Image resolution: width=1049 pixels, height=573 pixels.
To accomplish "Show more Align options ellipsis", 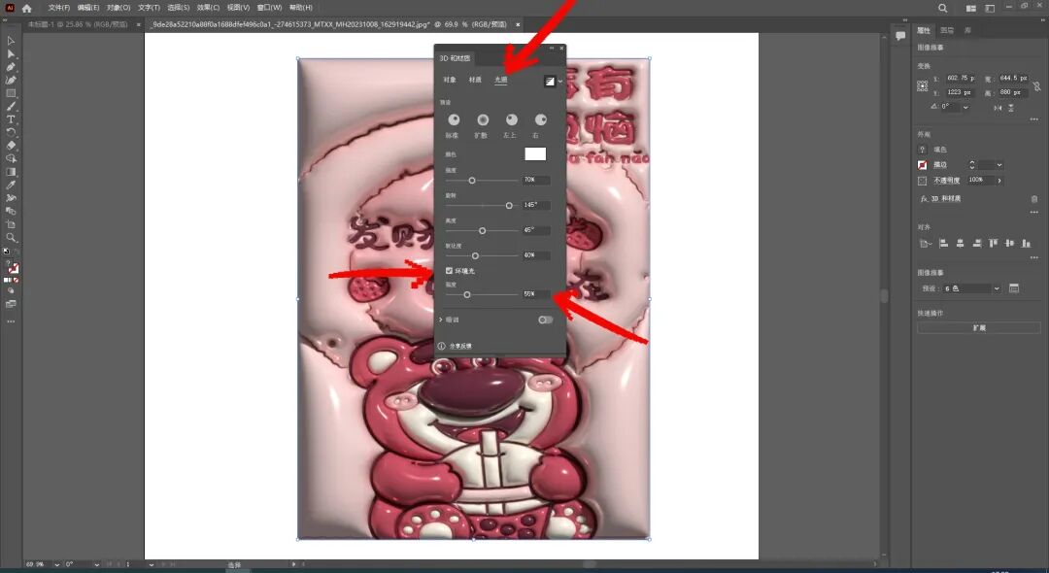I will coord(1034,257).
